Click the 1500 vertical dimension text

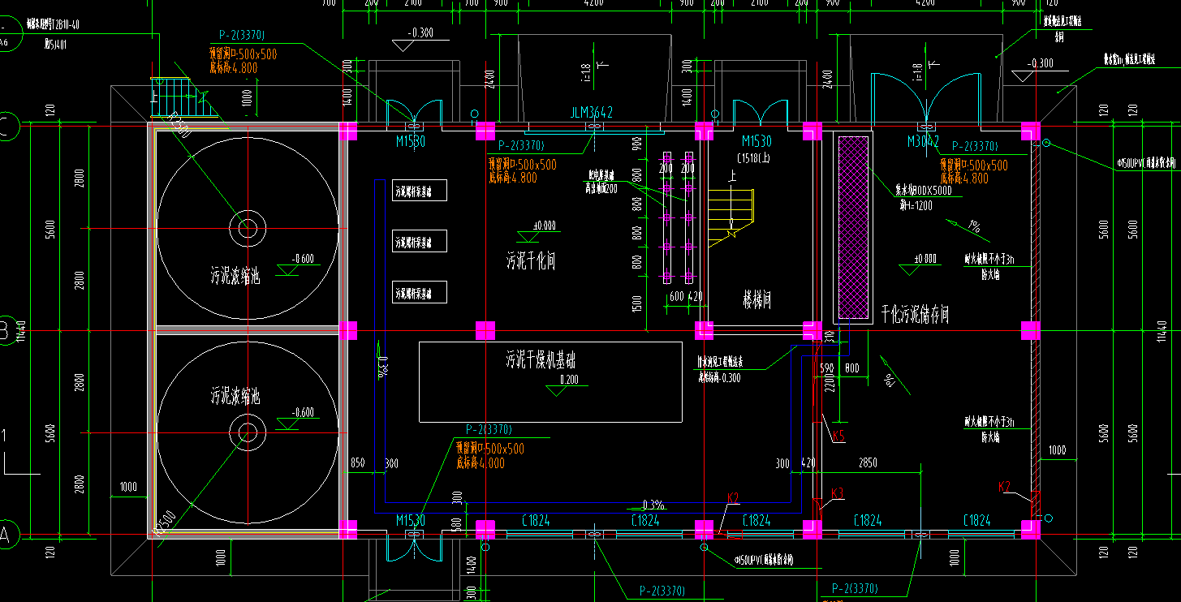coord(637,303)
